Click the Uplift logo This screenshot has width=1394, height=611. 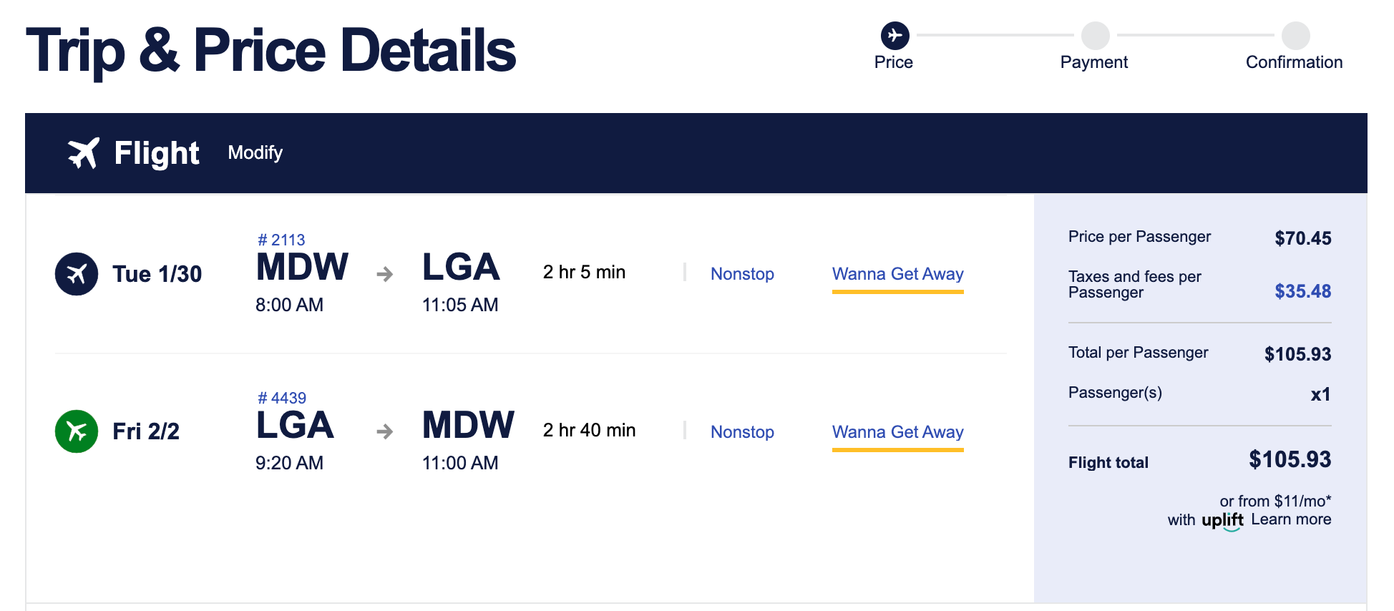[x=1222, y=520]
